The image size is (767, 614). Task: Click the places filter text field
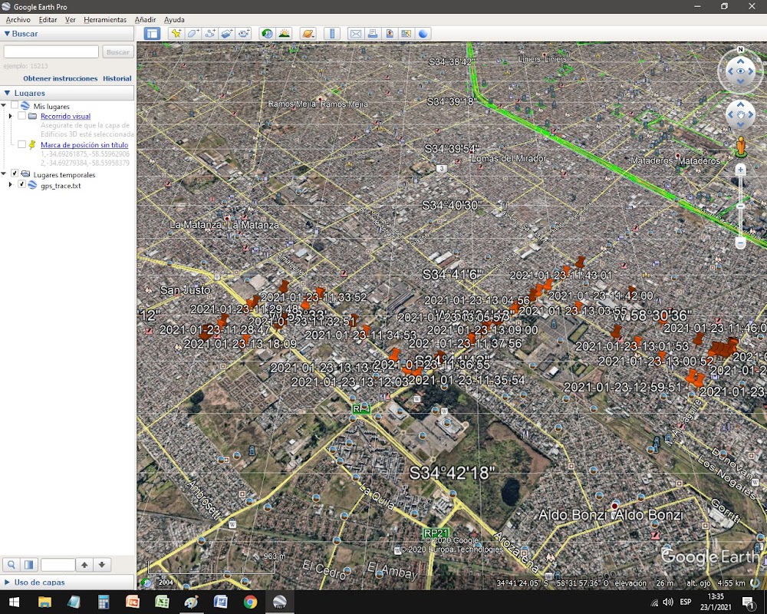[58, 565]
